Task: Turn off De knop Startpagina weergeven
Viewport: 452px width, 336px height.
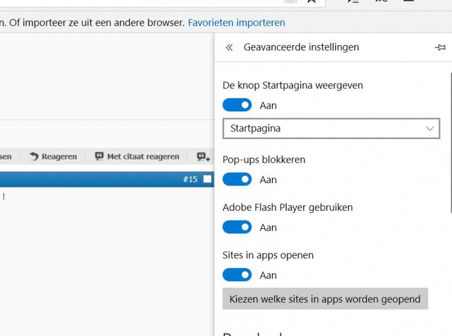Action: point(237,105)
